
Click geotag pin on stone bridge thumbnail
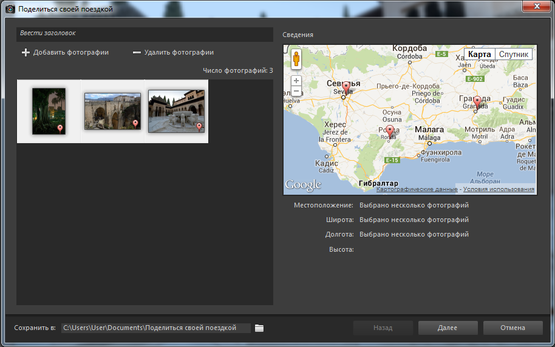135,123
